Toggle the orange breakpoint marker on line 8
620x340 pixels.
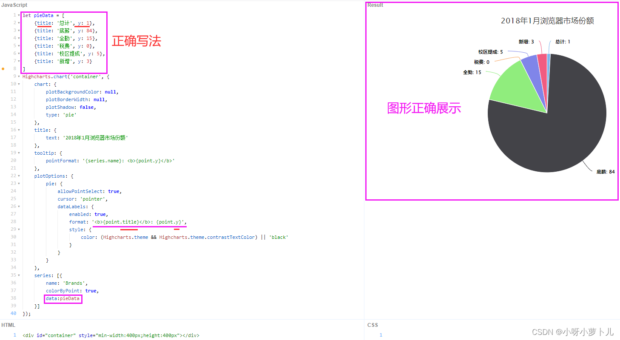click(x=3, y=68)
